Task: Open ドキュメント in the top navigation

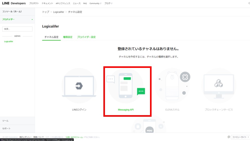Action: pyautogui.click(x=47, y=3)
